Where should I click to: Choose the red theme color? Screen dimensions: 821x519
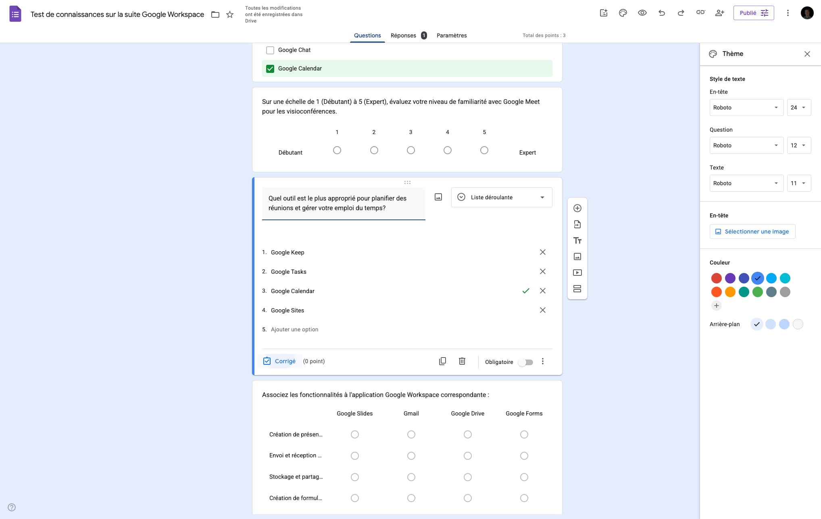717,278
